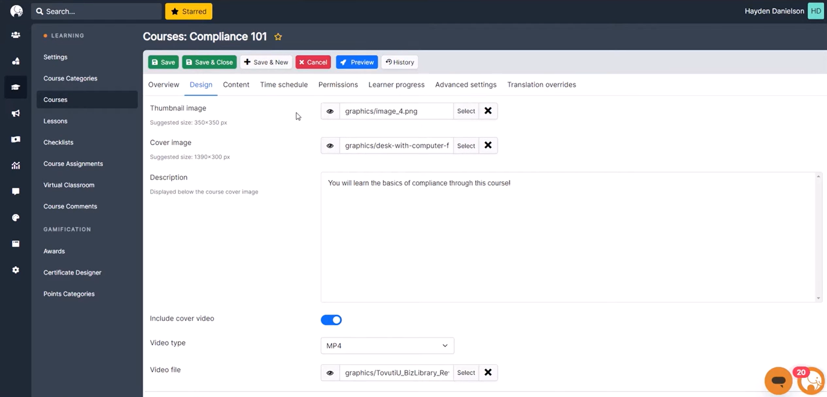This screenshot has width=827, height=397.
Task: Open the palette theming sidebar icon
Action: pos(16,218)
